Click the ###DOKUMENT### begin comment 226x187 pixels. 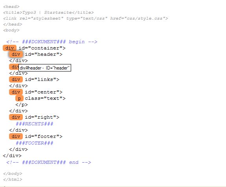52,42
